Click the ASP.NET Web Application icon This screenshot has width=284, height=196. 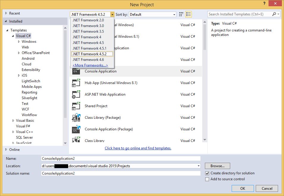click(76, 94)
